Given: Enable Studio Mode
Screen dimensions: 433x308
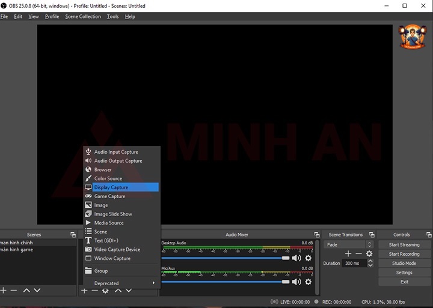Looking at the screenshot, I should tap(404, 263).
